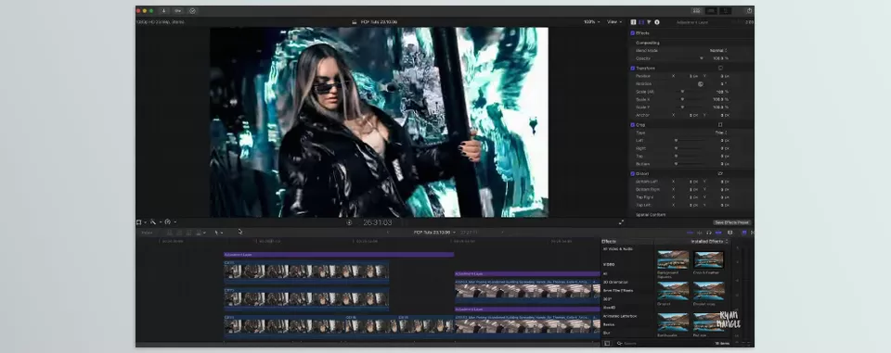Toggle the Transform checkbox

pyautogui.click(x=632, y=69)
